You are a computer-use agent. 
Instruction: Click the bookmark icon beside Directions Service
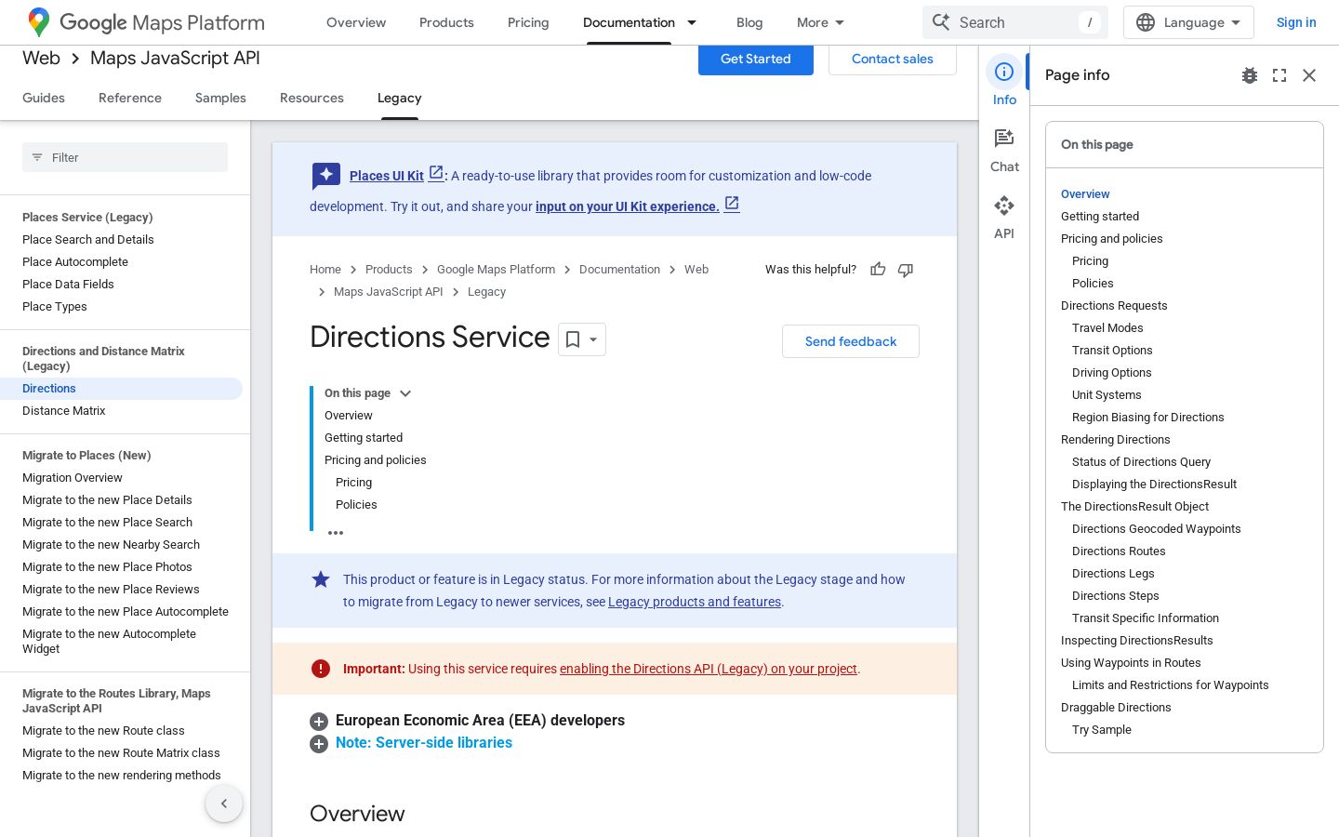573,339
